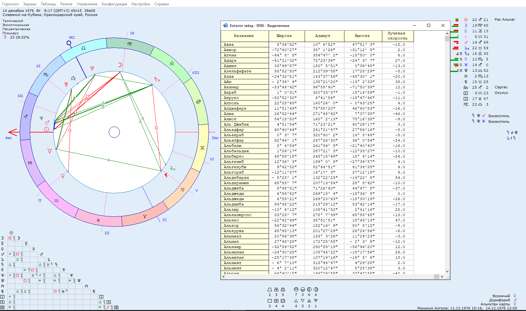Screen dimensions: 526x311
Task: Open the Конфигурация menu
Action: pos(114,4)
